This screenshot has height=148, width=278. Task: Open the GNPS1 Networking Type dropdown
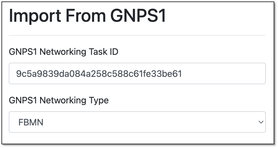[x=137, y=122]
